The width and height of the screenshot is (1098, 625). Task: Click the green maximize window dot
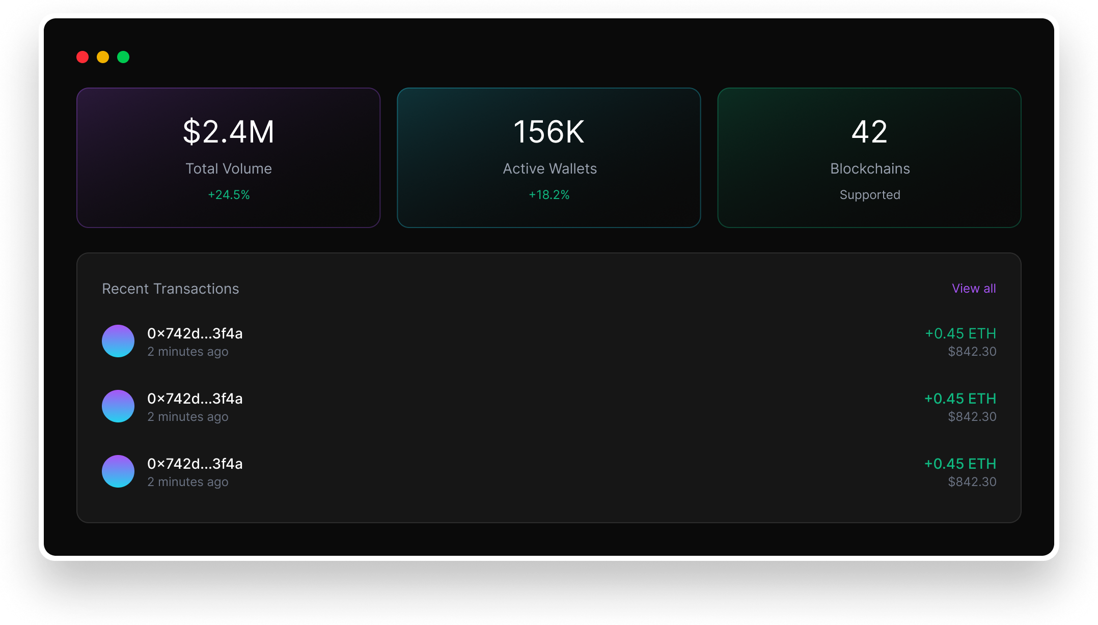tap(123, 57)
